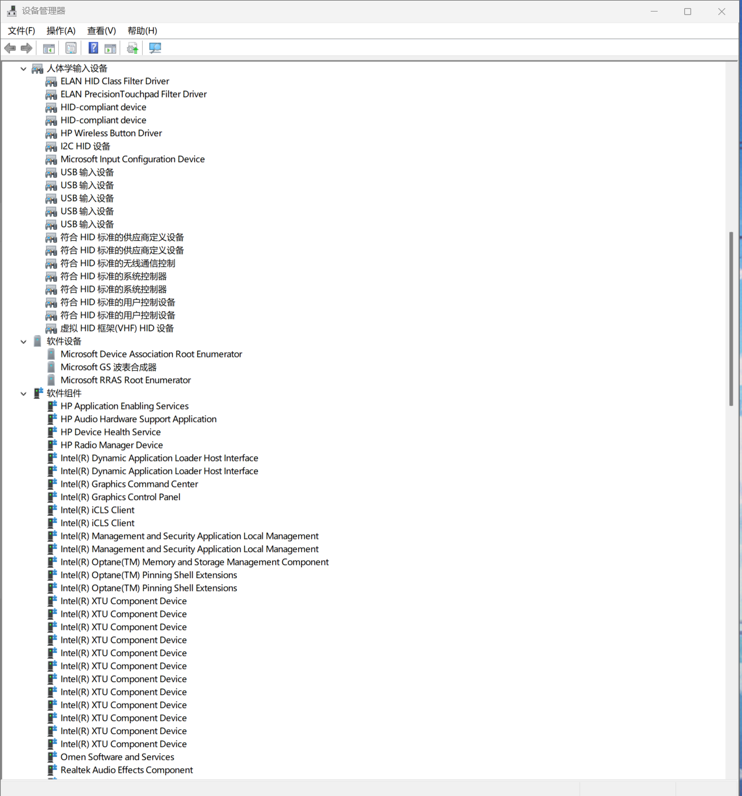Open Properties via the toolbar icon

[71, 49]
